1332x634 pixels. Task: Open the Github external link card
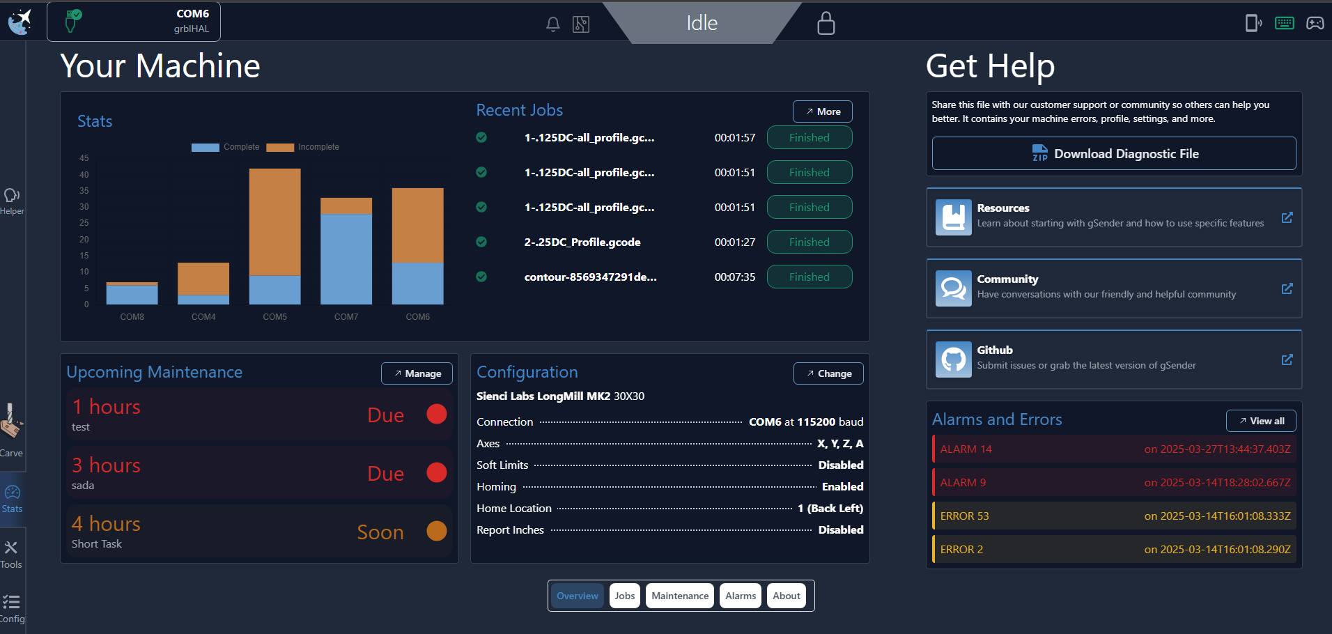click(x=1113, y=359)
